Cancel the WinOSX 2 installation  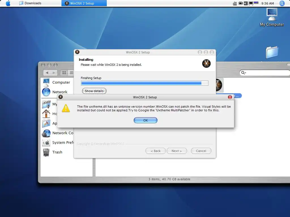coord(201,151)
